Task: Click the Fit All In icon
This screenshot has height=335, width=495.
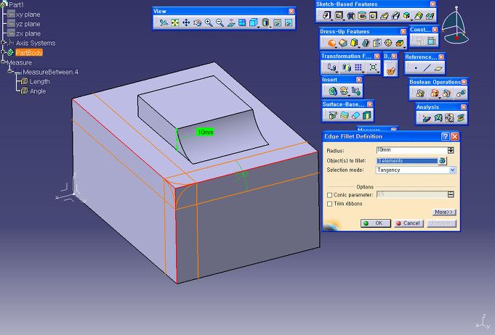Action: [174, 22]
